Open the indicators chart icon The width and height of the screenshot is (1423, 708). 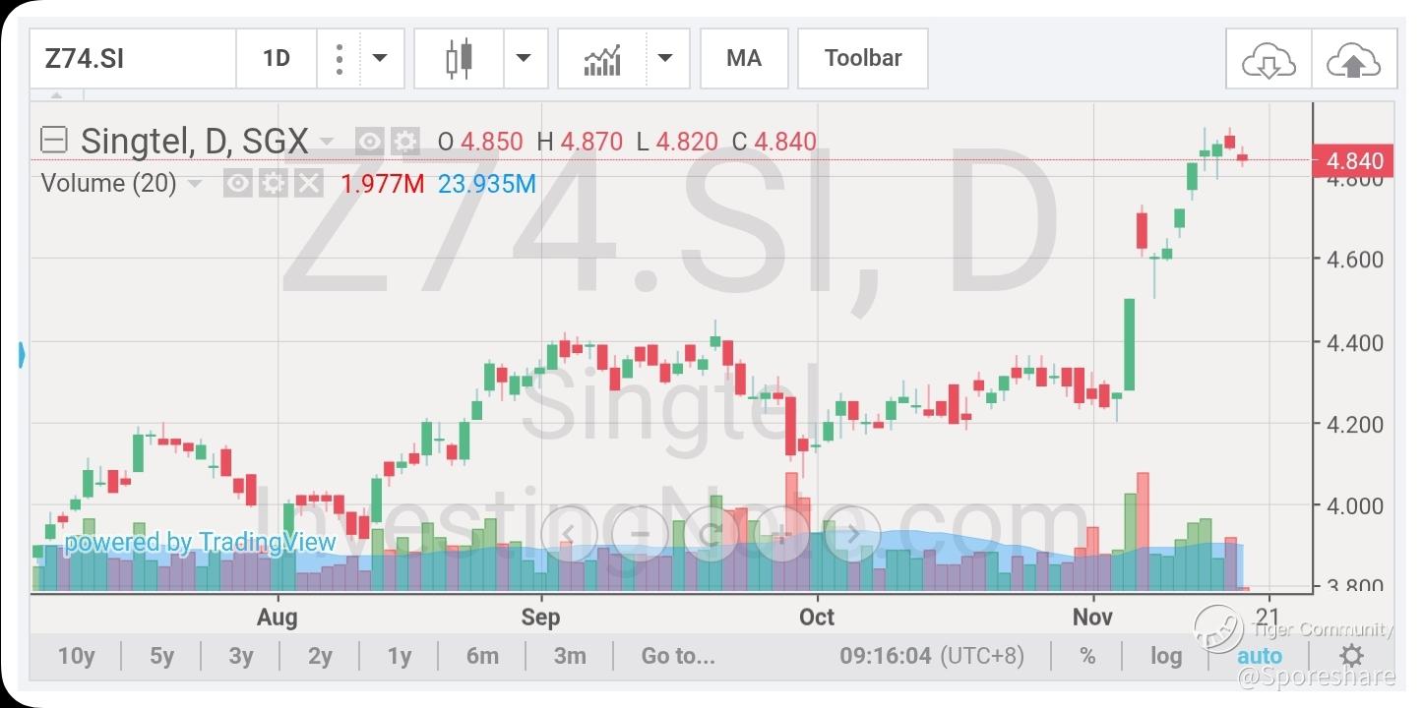(x=602, y=59)
